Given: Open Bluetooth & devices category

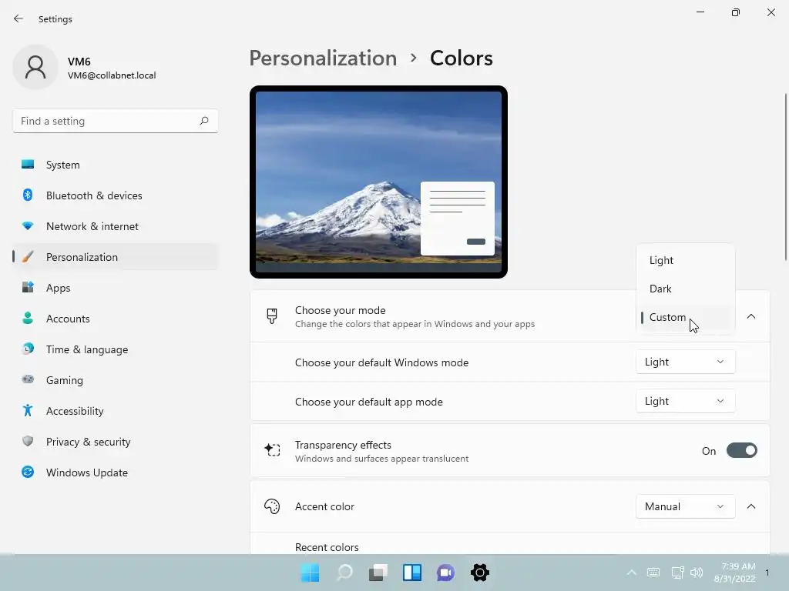Looking at the screenshot, I should tap(116, 195).
